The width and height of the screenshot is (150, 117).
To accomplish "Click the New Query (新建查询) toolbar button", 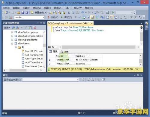I will point(39,13).
